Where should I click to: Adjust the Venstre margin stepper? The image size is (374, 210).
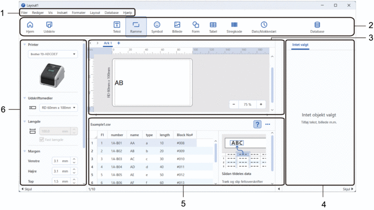tap(74, 161)
